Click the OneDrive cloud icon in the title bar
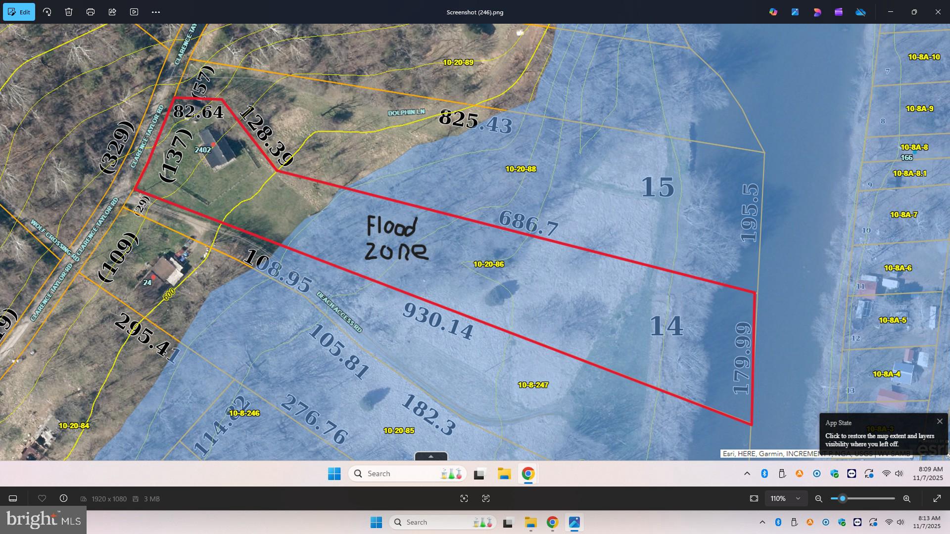 [860, 12]
